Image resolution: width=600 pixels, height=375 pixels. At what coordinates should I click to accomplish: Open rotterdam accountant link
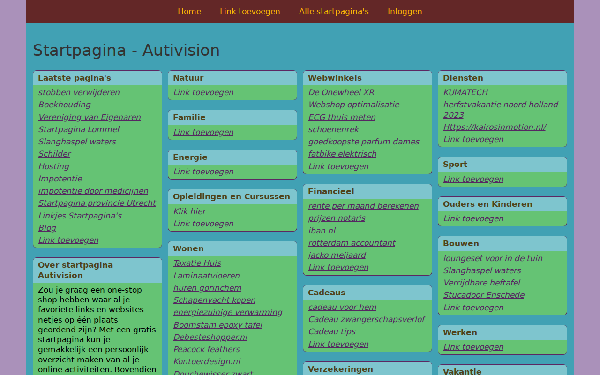[x=352, y=243]
